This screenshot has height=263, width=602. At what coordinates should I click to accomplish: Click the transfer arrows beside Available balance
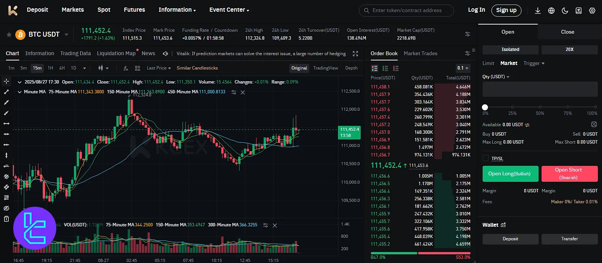tap(527, 125)
